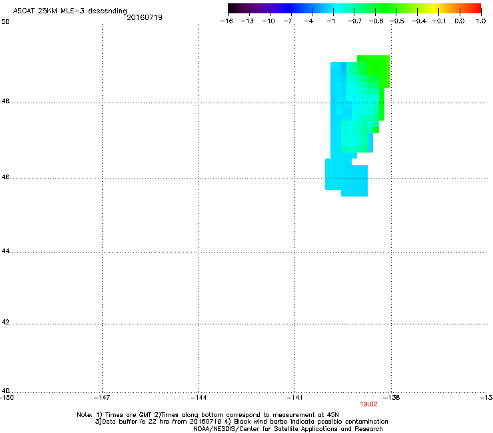The width and height of the screenshot is (493, 433).
Task: Click the colorbar label -0.7
Action: pos(354,21)
